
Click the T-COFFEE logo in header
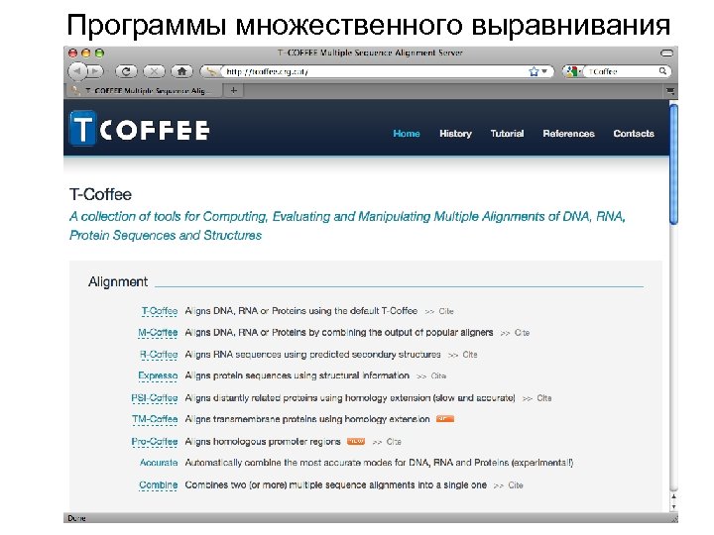(x=140, y=129)
